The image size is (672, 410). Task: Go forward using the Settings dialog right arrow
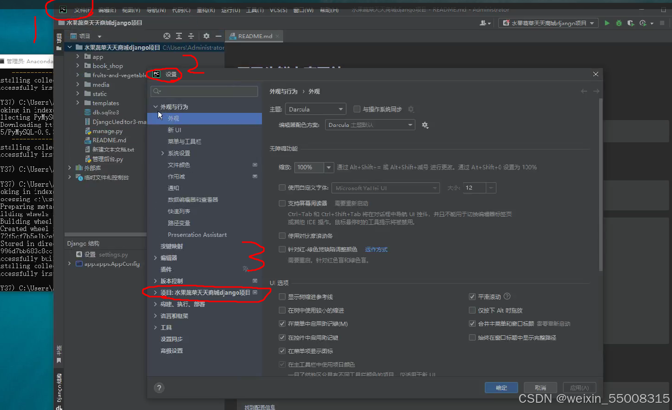pyautogui.click(x=596, y=91)
